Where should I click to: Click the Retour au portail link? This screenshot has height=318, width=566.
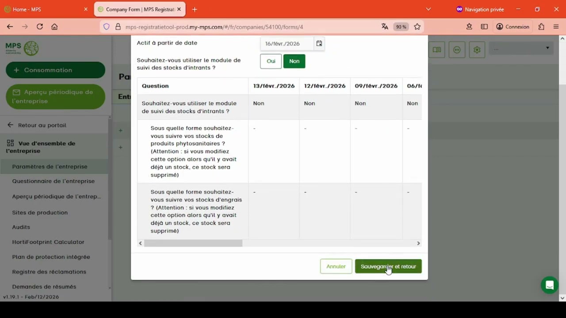click(42, 125)
